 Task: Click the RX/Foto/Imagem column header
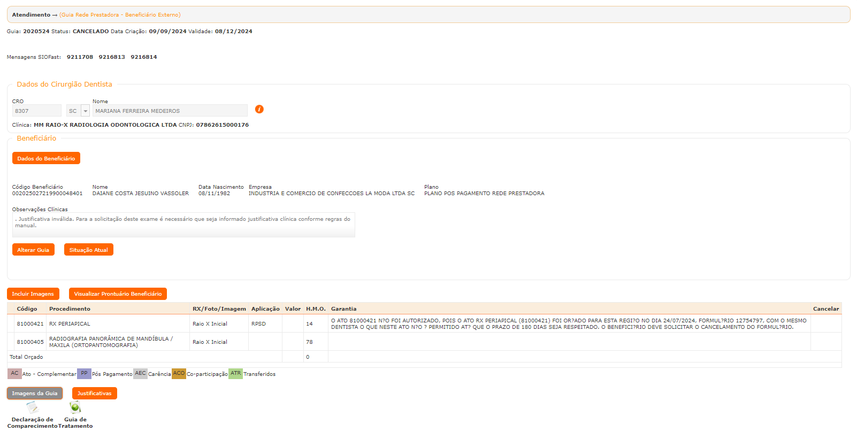pos(219,309)
